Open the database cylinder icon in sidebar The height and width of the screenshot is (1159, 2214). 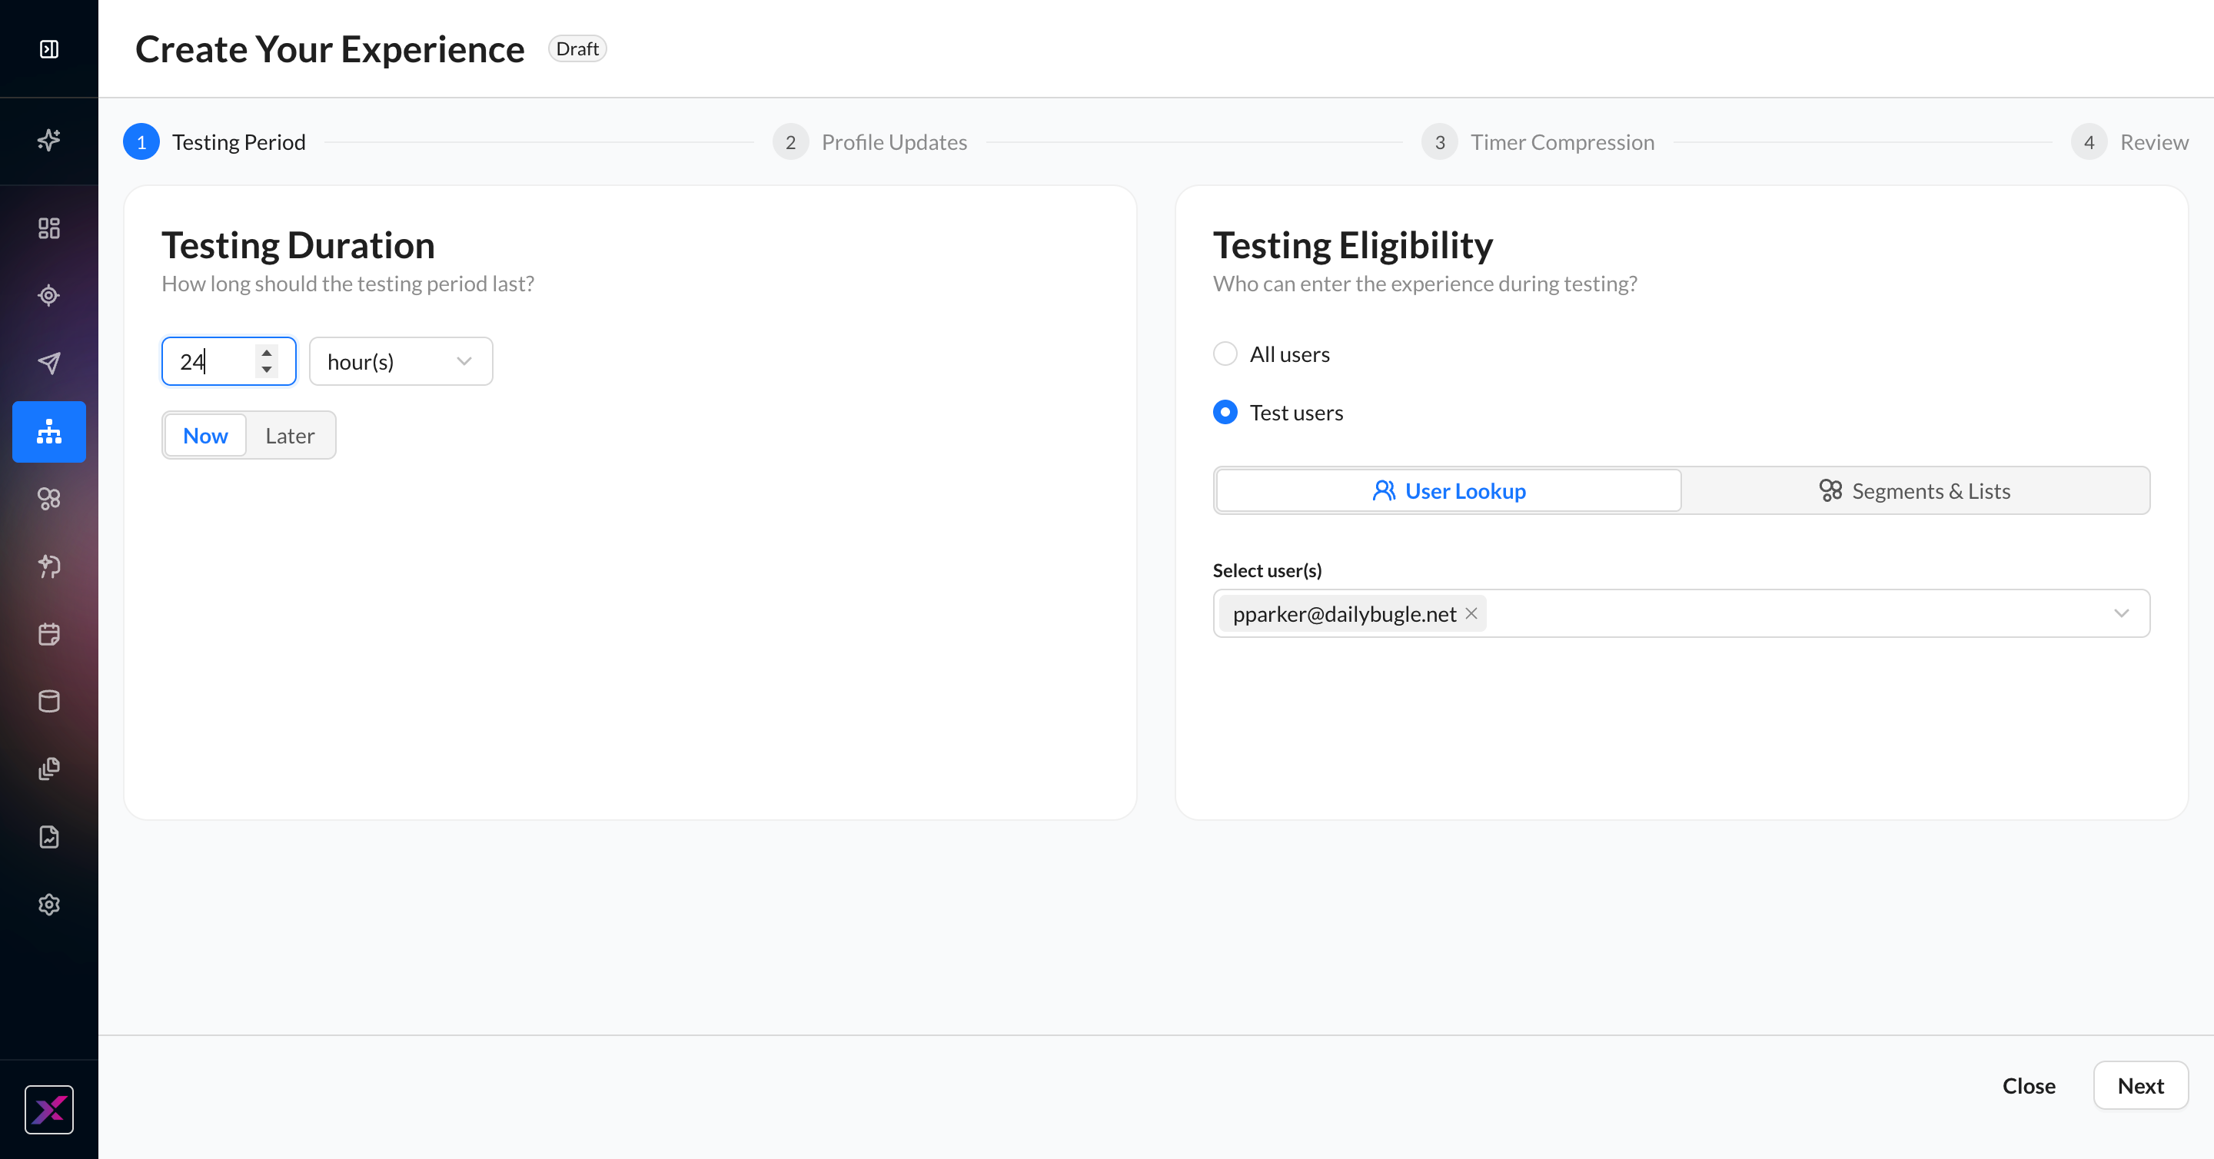tap(49, 701)
